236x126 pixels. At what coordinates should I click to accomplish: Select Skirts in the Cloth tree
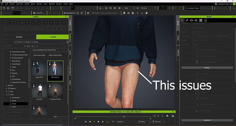tap(14, 107)
